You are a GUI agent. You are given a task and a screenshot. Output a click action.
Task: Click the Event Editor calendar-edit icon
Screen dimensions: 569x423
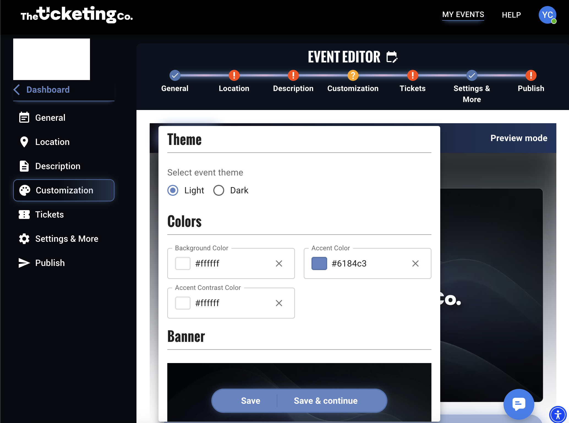pyautogui.click(x=392, y=57)
